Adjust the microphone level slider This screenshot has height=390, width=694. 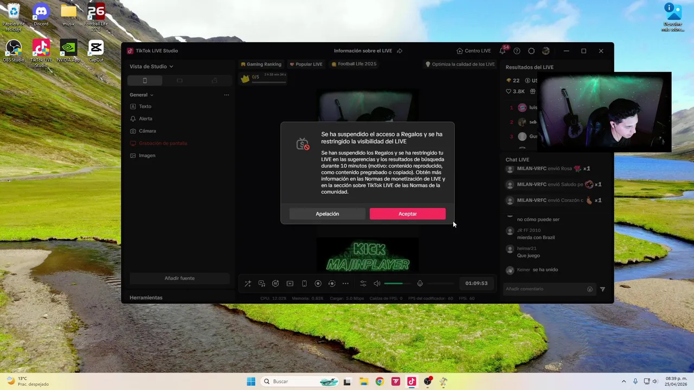(x=440, y=283)
